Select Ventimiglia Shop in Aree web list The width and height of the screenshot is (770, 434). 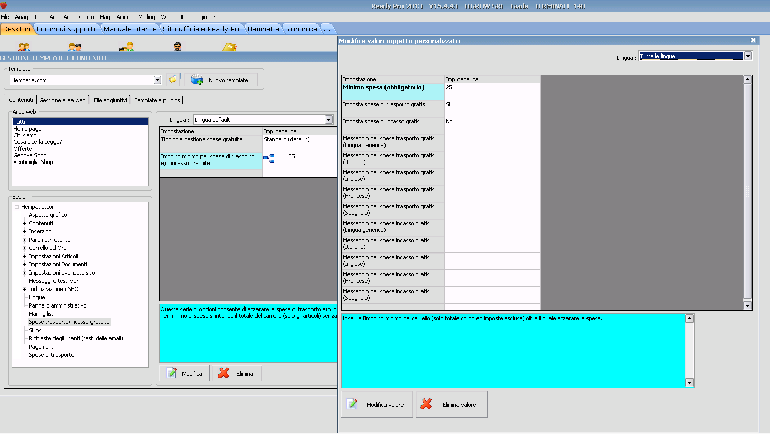click(33, 162)
